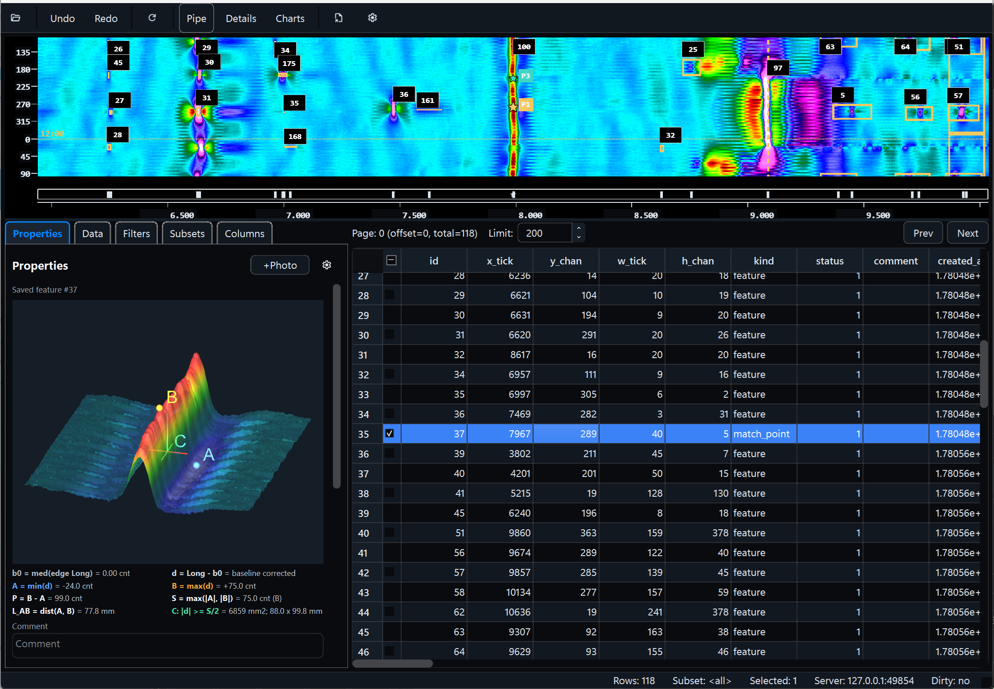
Task: Select feature label 64 on heatmap
Action: (x=905, y=47)
